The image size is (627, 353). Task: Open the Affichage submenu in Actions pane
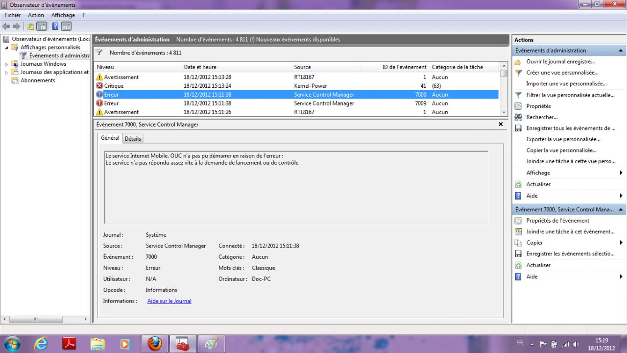point(569,173)
